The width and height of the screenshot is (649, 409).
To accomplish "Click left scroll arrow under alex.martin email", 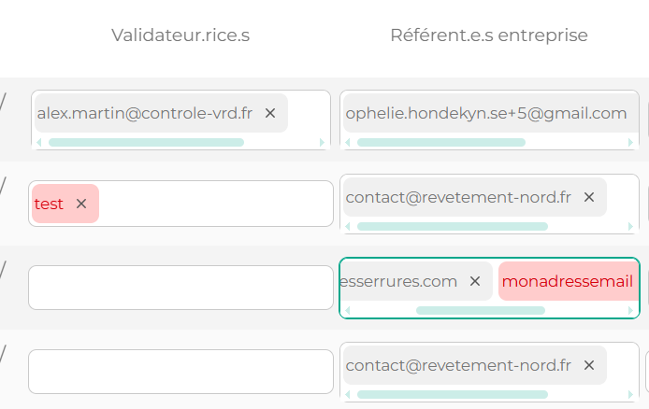I will tap(38, 143).
